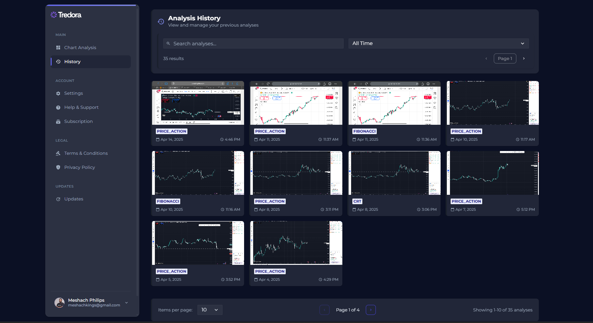
Task: Open Settings via the gear icon
Action: [x=58, y=93]
